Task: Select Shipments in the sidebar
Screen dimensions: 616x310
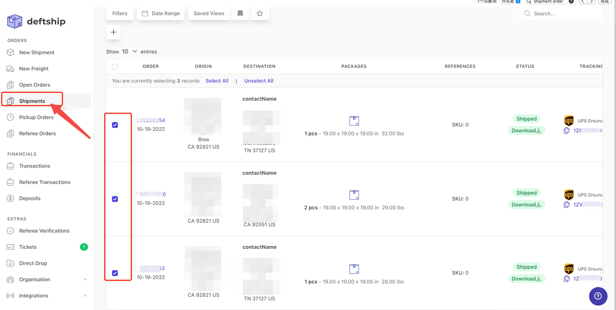Action: click(32, 101)
